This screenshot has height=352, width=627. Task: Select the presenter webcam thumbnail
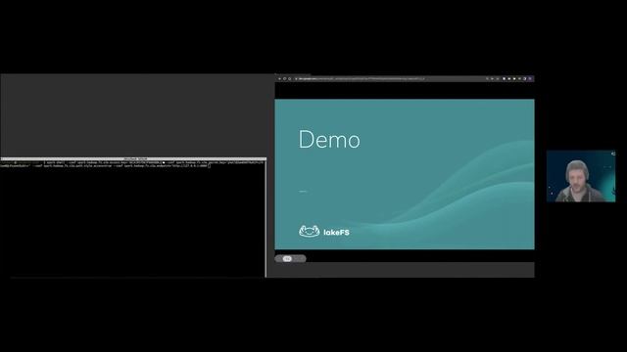[581, 176]
